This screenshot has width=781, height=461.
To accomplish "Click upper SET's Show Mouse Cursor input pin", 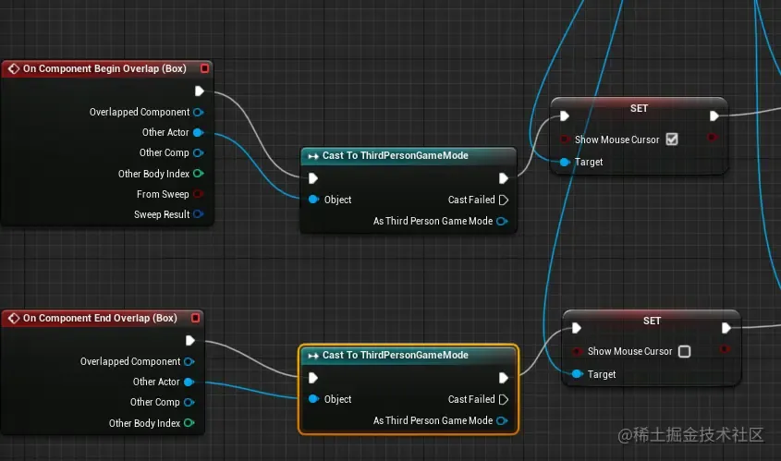I will (x=565, y=139).
